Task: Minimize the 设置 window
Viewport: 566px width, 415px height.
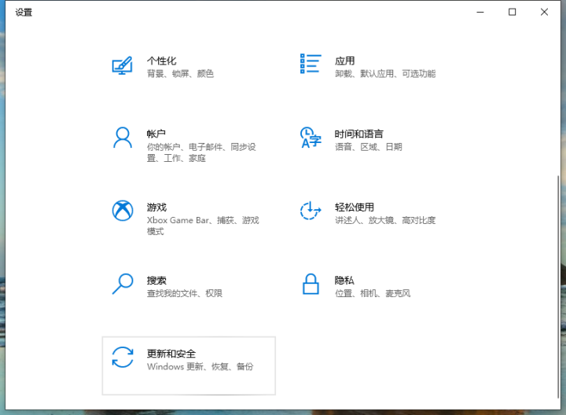Action: pyautogui.click(x=480, y=13)
